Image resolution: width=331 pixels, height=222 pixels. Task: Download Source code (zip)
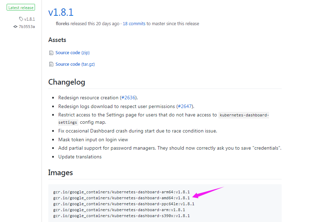pos(72,53)
